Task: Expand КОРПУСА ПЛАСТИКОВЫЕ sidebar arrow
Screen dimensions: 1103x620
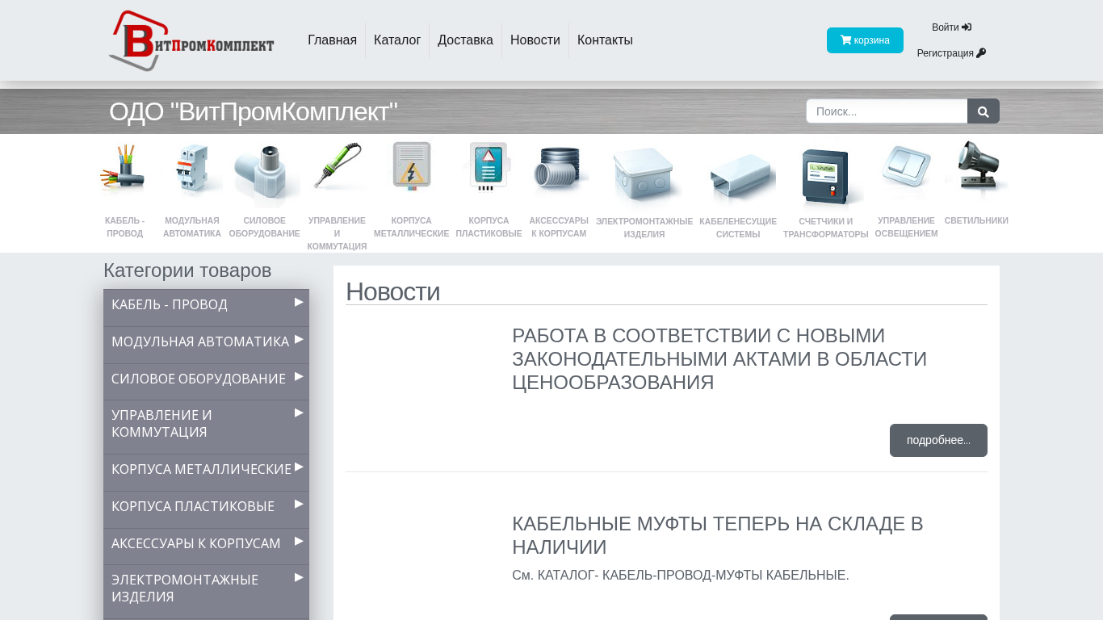Action: pyautogui.click(x=299, y=504)
